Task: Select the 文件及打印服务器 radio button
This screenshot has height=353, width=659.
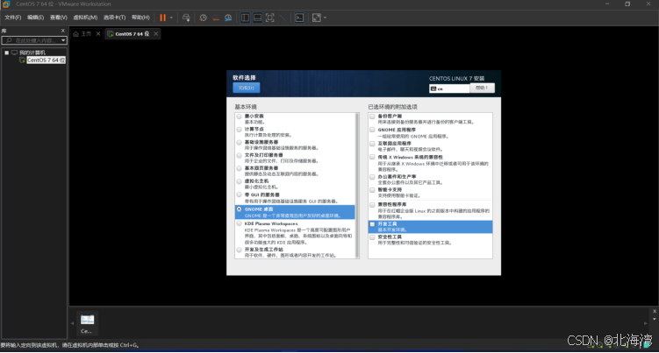Action: coord(240,155)
